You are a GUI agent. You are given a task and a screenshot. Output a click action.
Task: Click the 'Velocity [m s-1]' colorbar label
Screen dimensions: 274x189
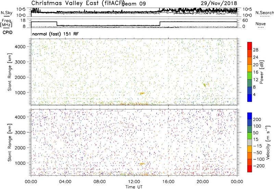pos(268,142)
